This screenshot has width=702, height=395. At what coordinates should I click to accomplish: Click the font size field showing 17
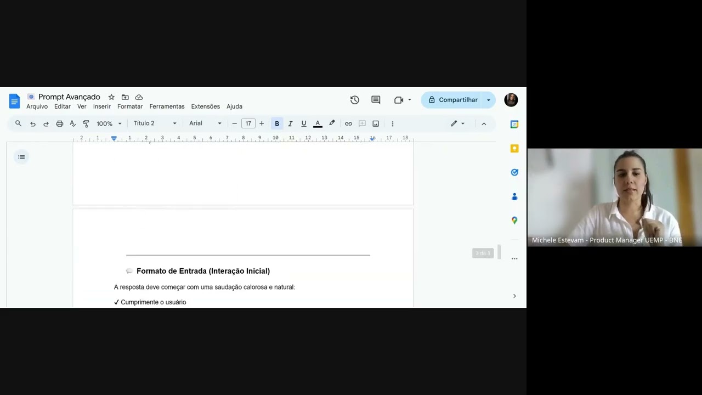point(248,123)
